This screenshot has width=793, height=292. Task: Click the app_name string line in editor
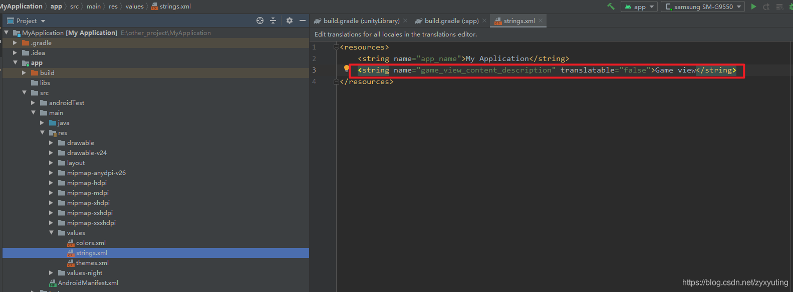[463, 58]
